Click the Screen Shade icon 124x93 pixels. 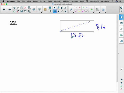point(25,11)
